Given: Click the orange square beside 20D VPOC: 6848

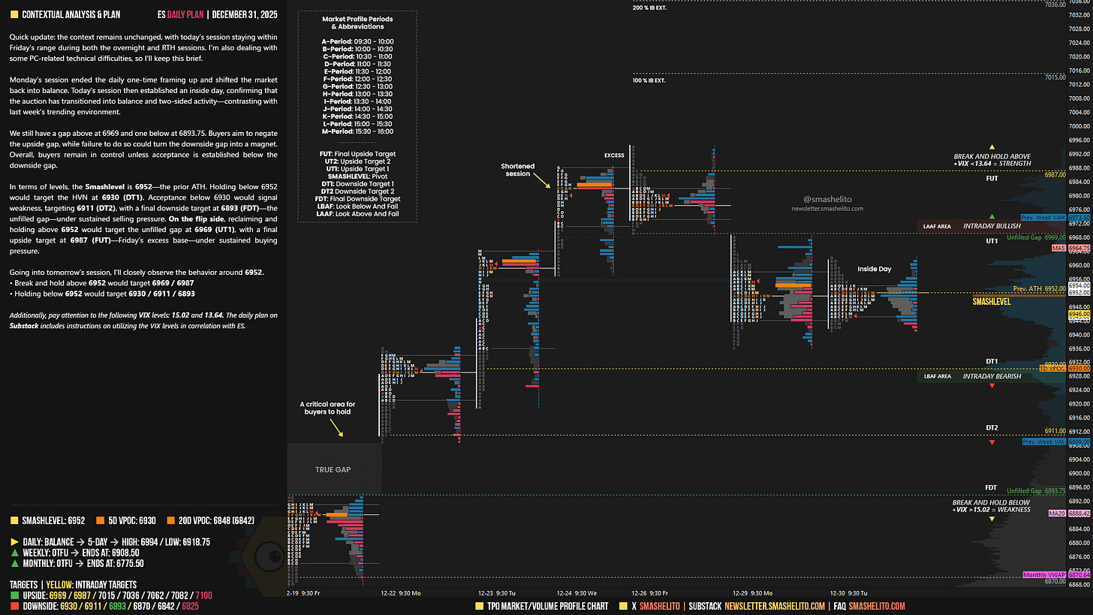Looking at the screenshot, I should click(170, 520).
